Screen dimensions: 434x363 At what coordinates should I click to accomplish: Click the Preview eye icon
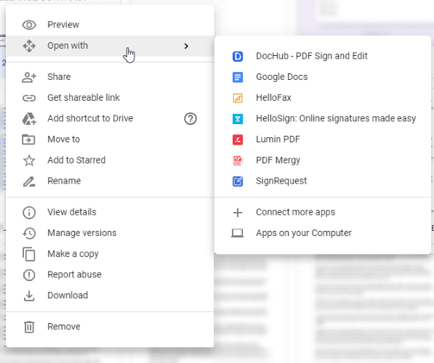point(29,25)
